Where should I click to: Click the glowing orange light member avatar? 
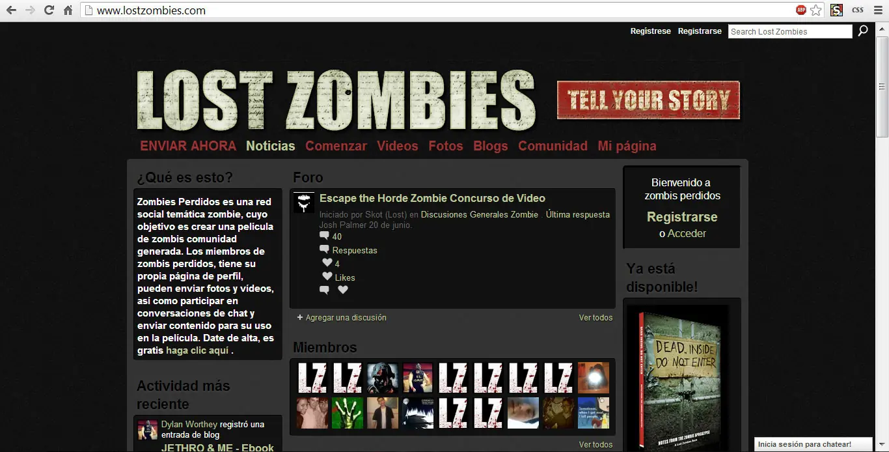click(593, 378)
